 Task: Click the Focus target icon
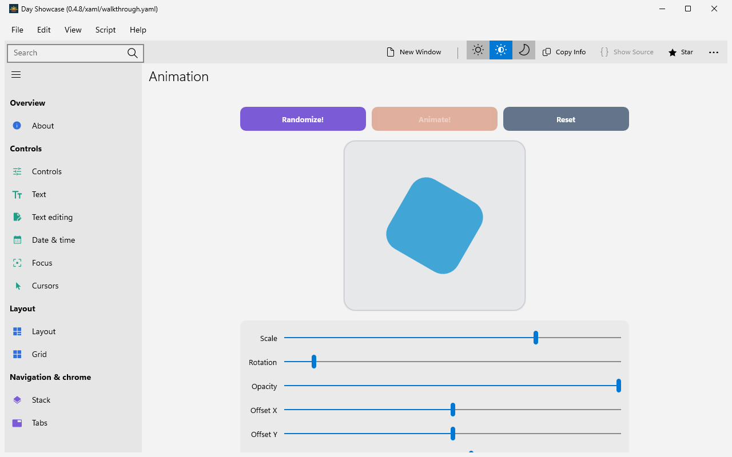tap(17, 263)
